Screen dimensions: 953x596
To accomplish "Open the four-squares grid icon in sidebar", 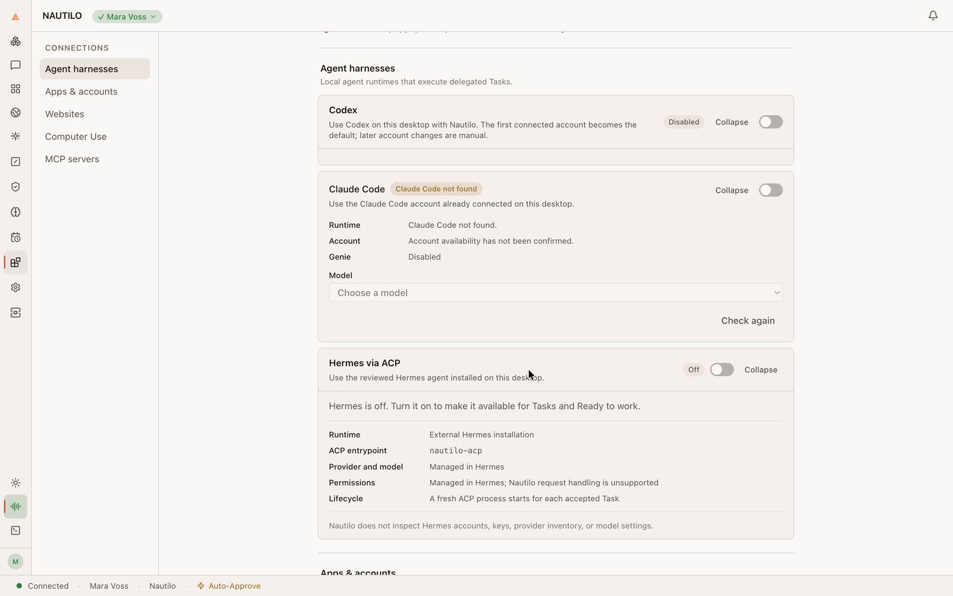I will [x=16, y=89].
